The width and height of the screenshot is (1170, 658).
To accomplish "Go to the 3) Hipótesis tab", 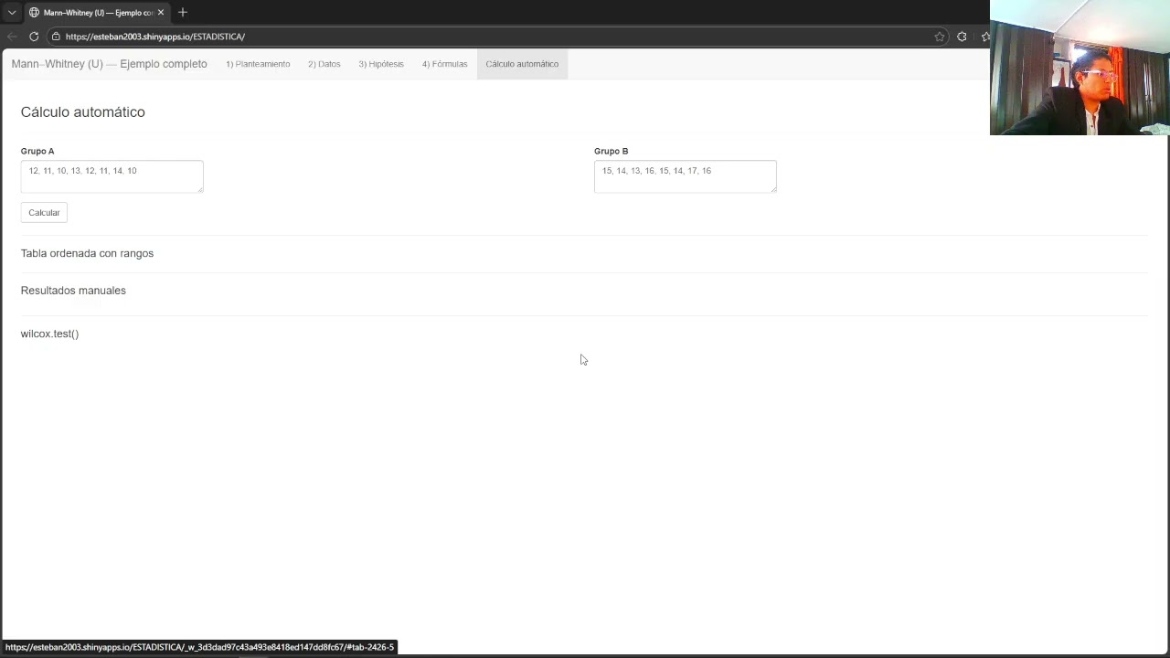I will (x=381, y=64).
